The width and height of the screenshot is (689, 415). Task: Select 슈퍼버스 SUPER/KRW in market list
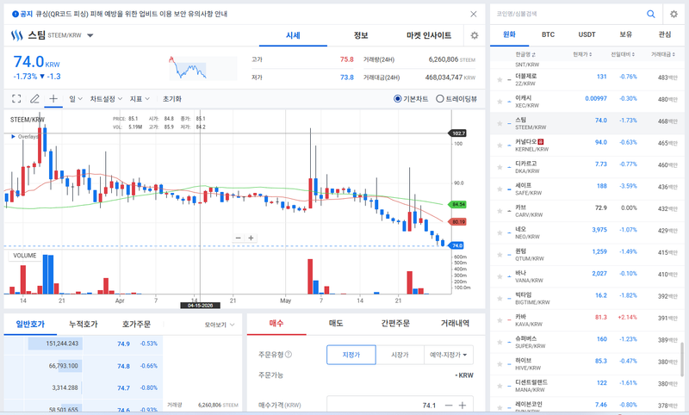click(x=587, y=342)
